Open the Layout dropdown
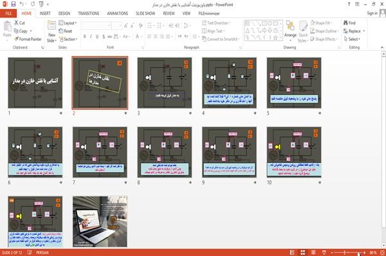386x256 pixels. (68, 23)
